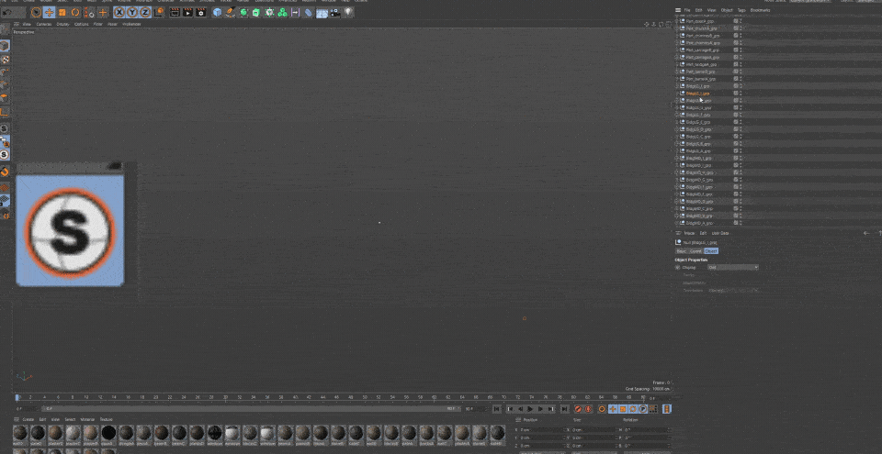Toggle visibility dots of Part_chimneyB_grp
Image resolution: width=882 pixels, height=454 pixels.
point(741,36)
